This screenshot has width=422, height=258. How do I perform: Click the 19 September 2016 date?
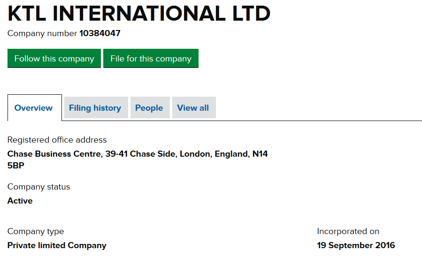356,245
